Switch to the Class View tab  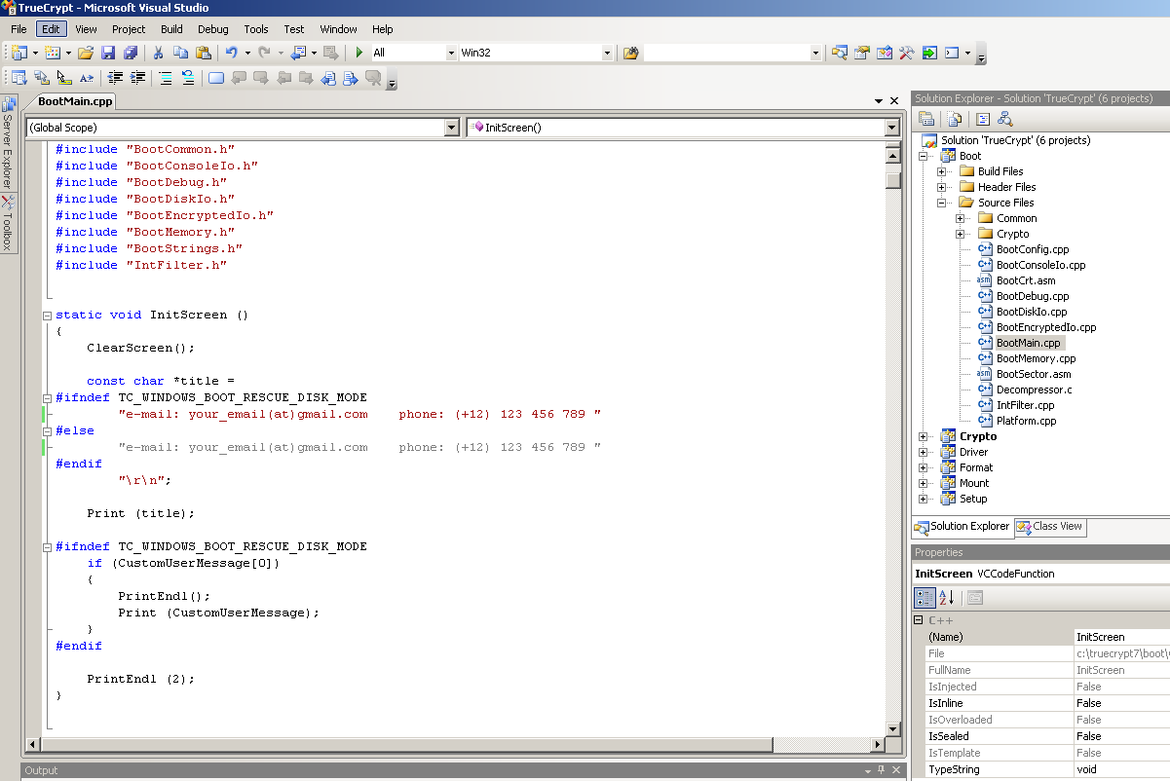tap(1050, 527)
